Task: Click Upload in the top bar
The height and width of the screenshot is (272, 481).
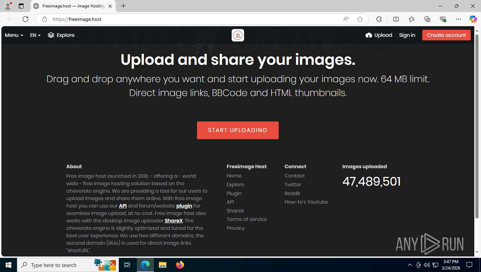Action: 379,35
